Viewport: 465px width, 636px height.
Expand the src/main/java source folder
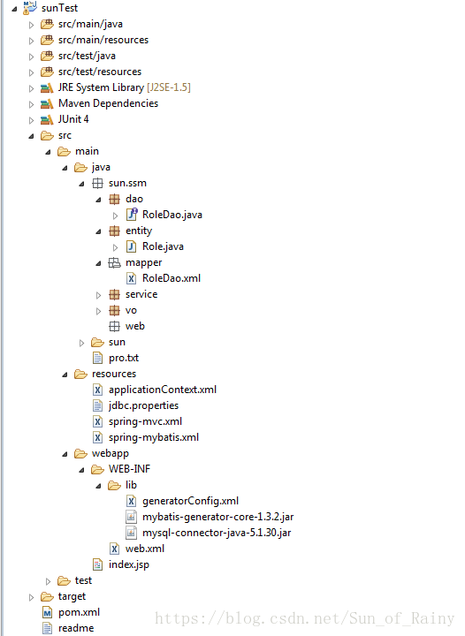(x=31, y=25)
